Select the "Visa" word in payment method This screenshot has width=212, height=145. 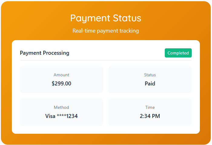[50, 116]
